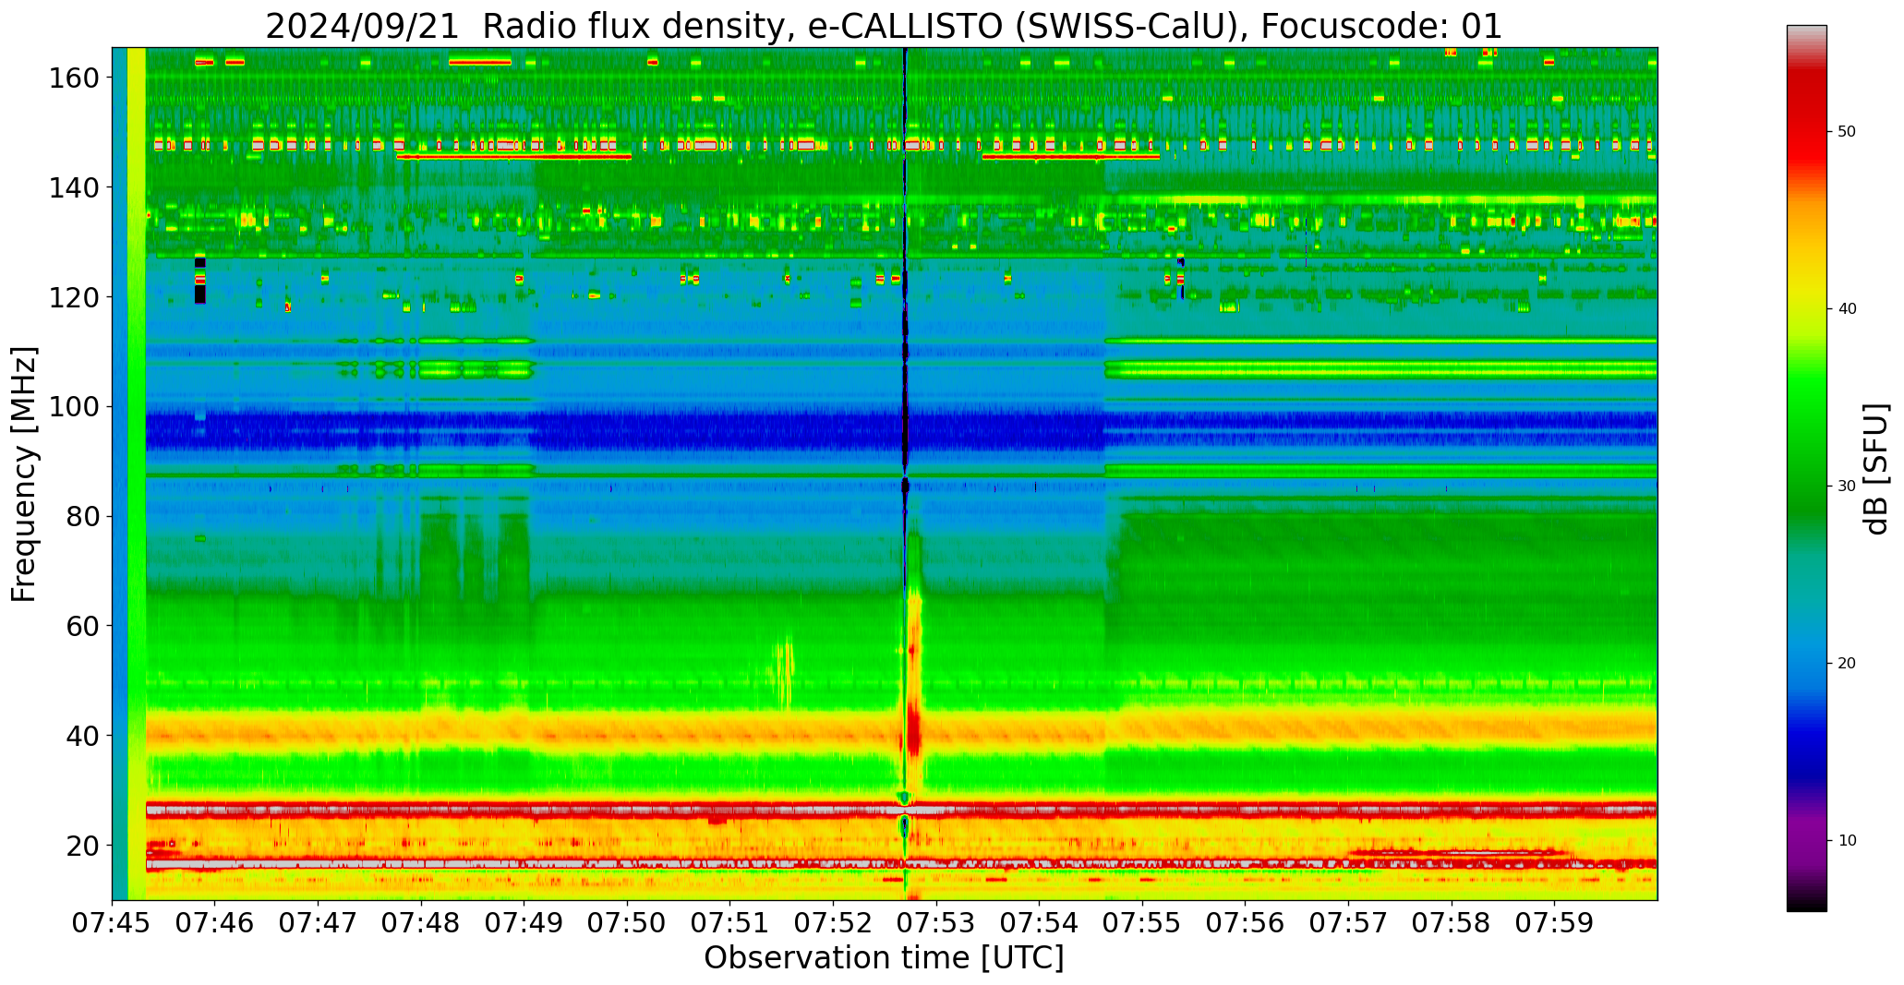
Task: Click the 07:51 time tick label
Action: coord(730,923)
